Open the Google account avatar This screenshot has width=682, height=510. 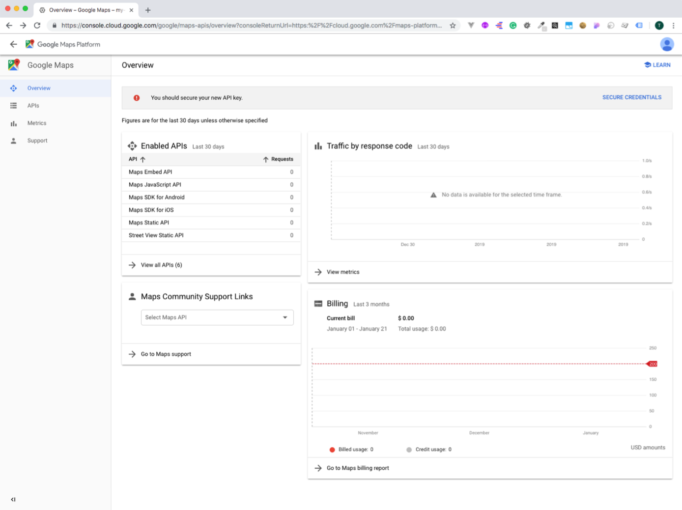pyautogui.click(x=667, y=44)
